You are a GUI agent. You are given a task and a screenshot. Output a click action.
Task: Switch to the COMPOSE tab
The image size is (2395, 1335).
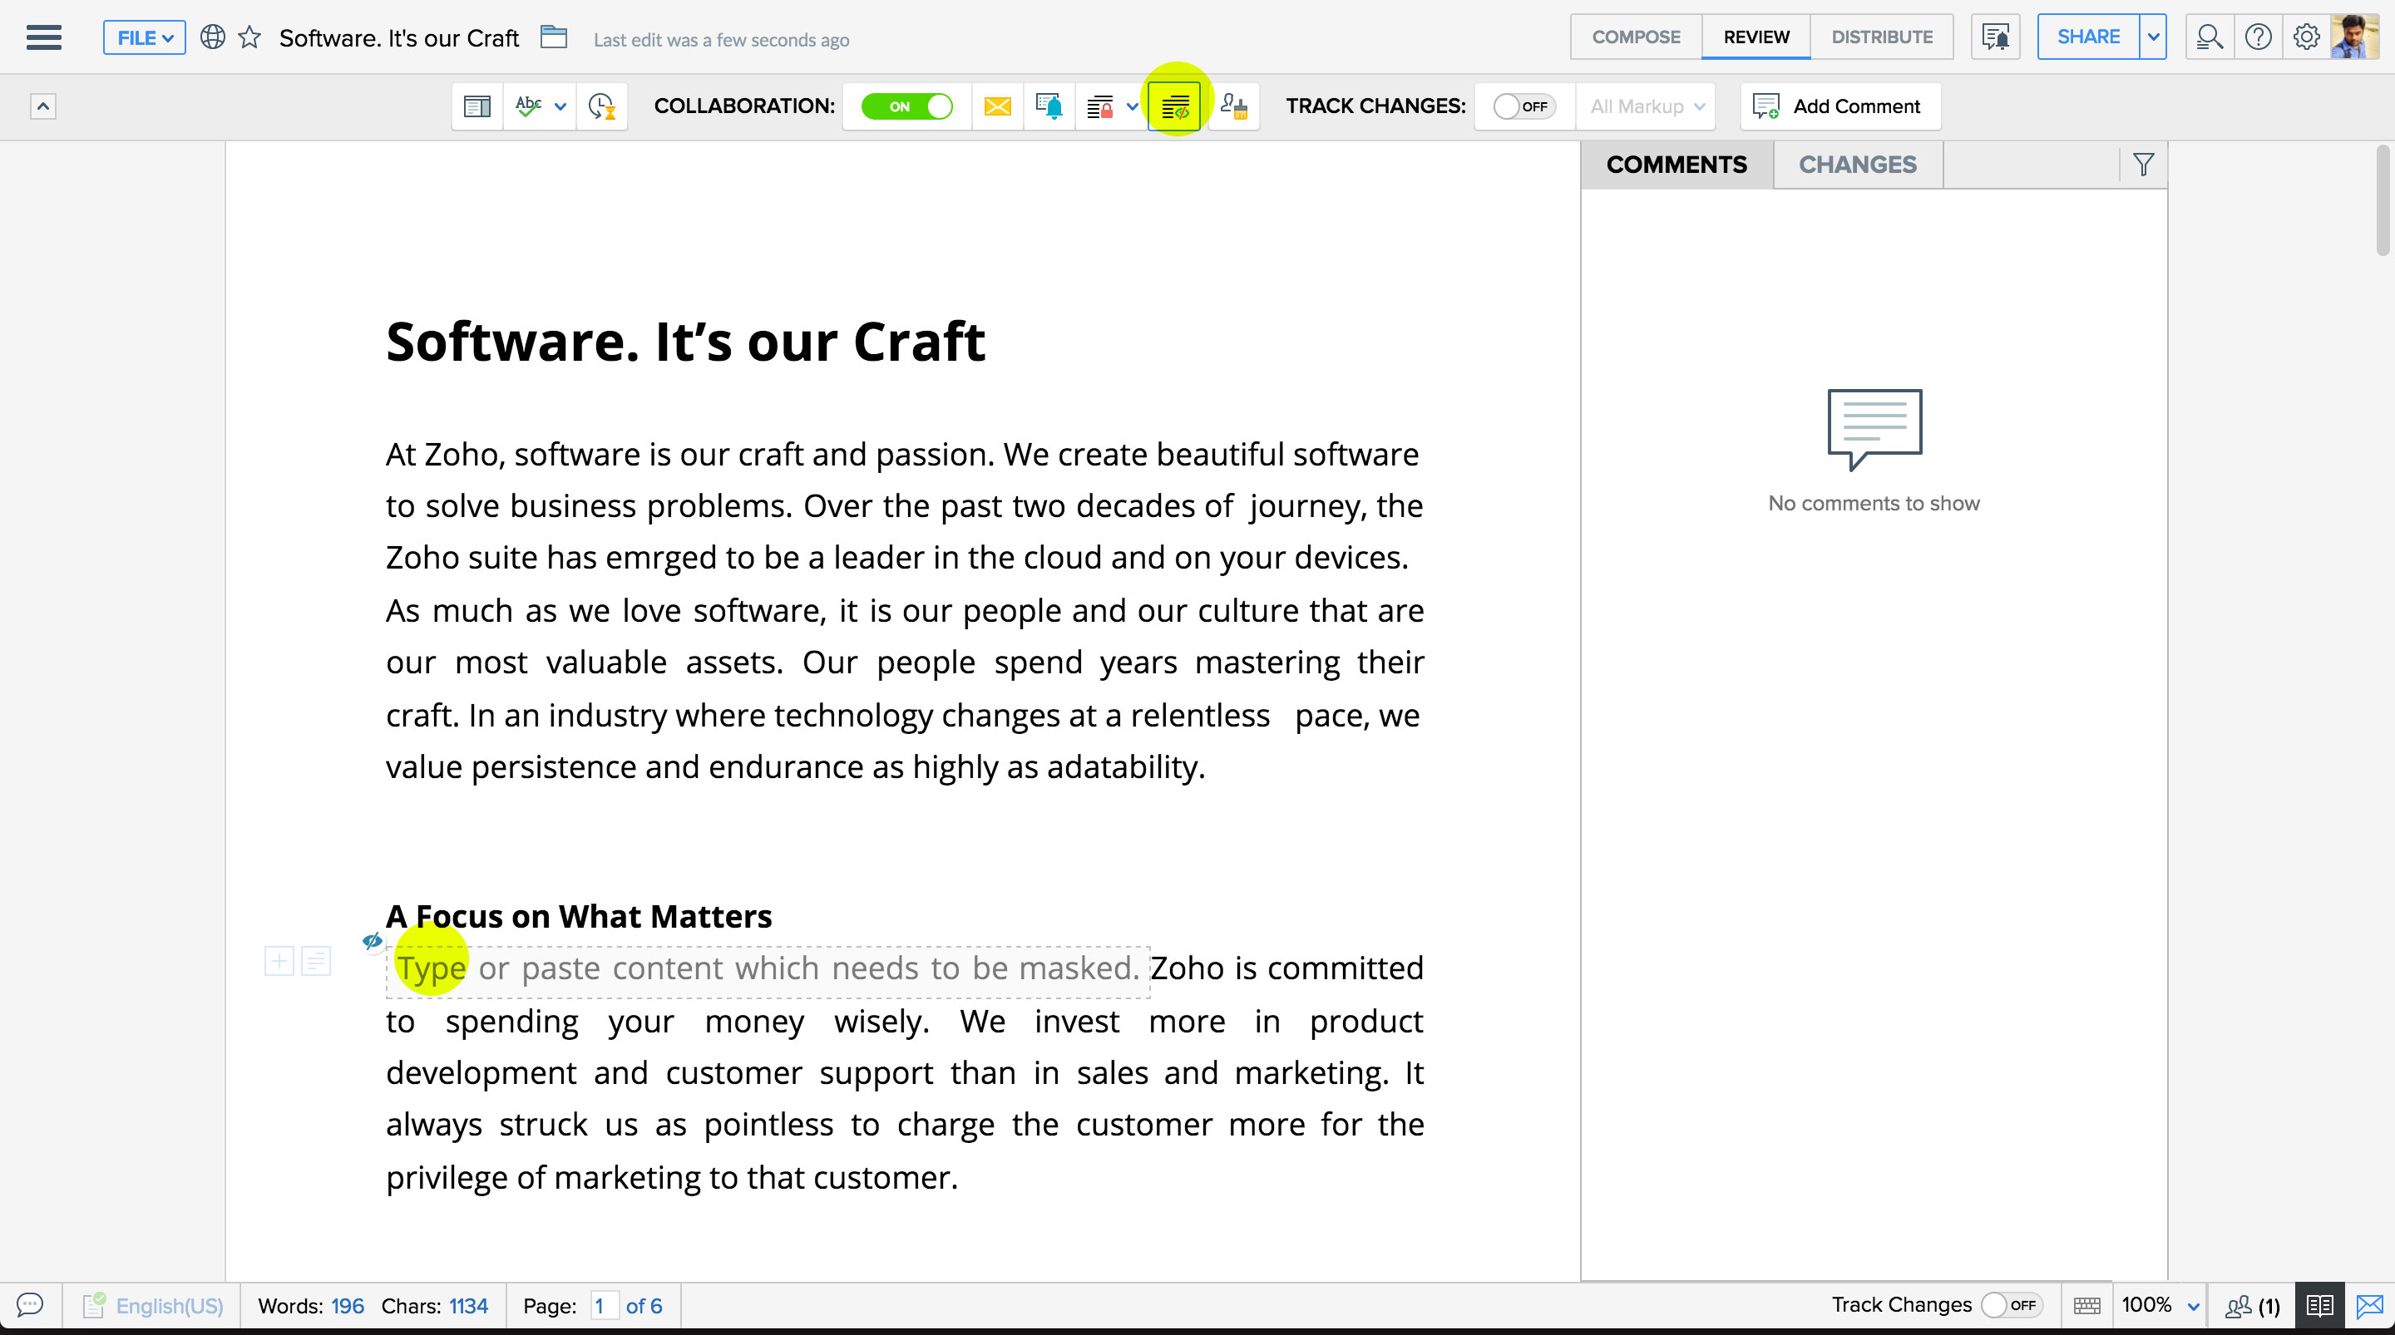pos(1636,37)
